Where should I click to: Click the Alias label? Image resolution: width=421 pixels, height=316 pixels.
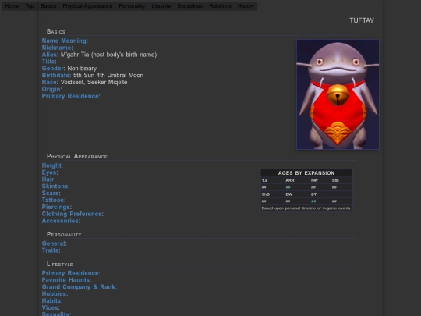(x=49, y=55)
